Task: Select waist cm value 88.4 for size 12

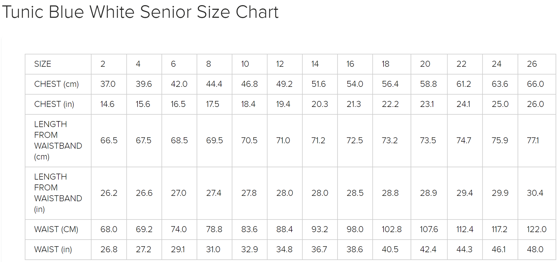Action: (x=284, y=229)
